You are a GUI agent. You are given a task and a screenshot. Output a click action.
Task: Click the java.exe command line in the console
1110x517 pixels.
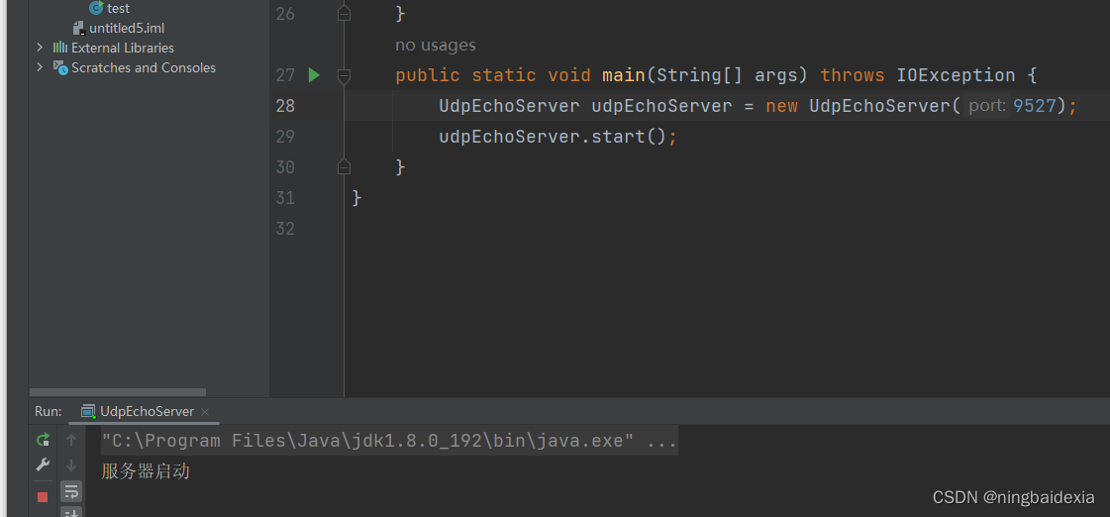point(389,441)
